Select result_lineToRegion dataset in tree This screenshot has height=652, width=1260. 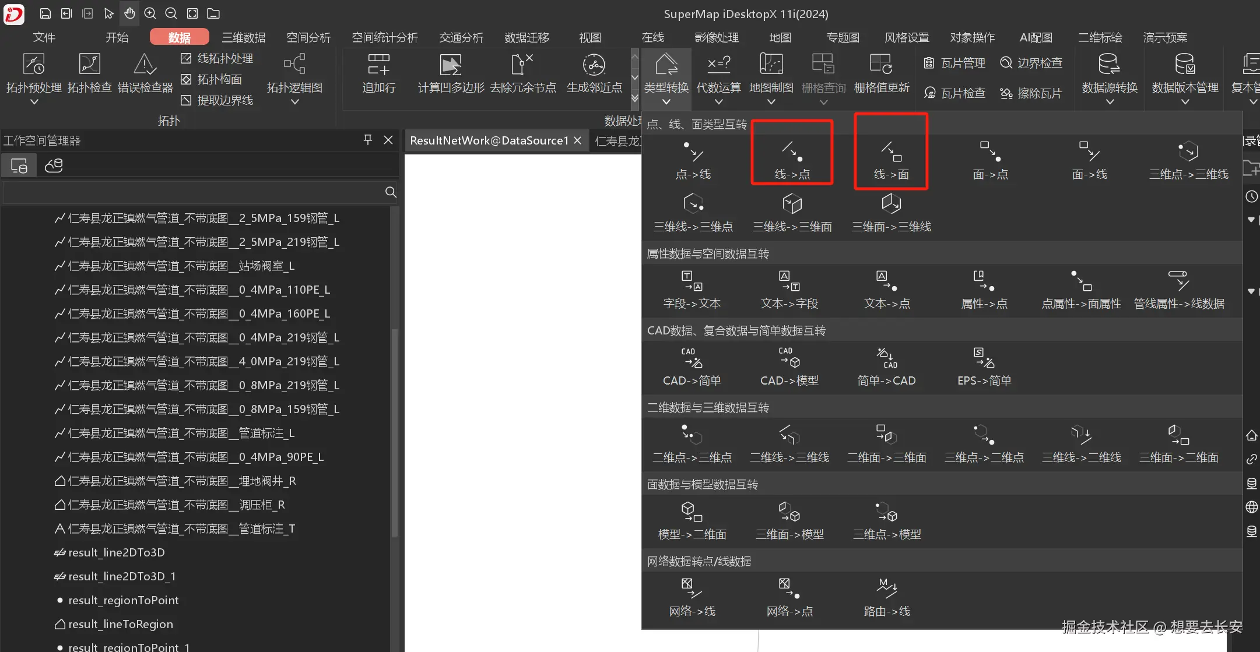[120, 624]
